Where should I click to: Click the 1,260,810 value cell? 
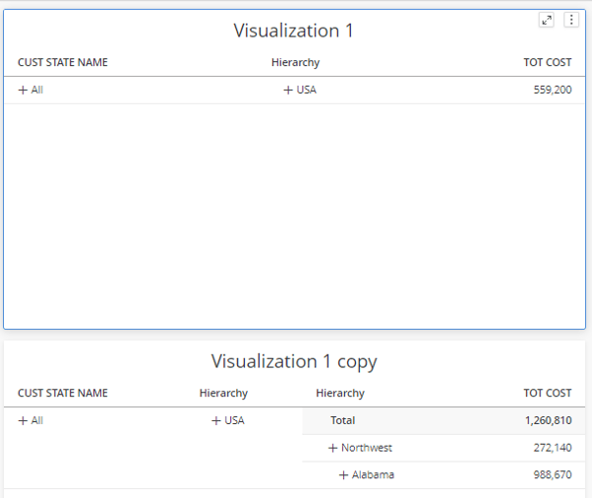click(548, 420)
